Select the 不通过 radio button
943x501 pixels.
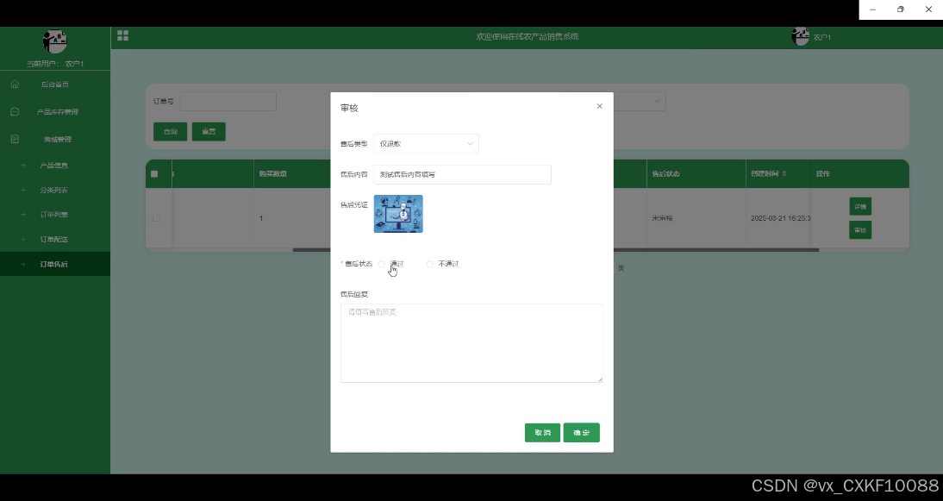(429, 264)
